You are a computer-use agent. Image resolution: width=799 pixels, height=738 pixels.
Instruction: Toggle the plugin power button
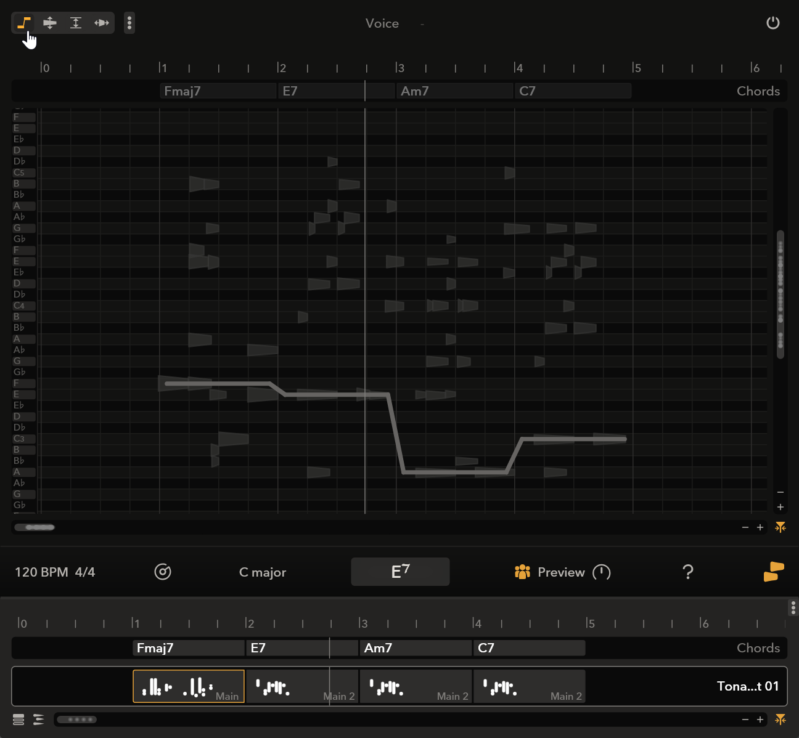click(772, 23)
